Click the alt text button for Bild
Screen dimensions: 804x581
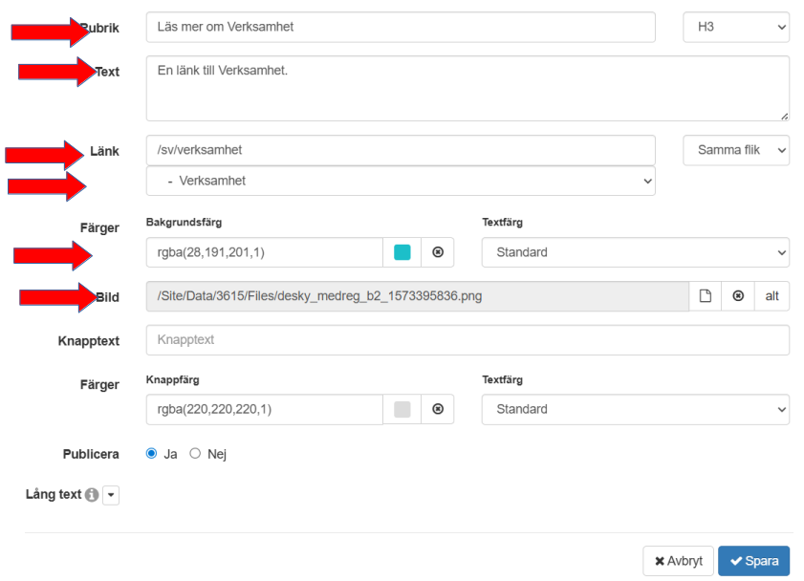pyautogui.click(x=771, y=296)
